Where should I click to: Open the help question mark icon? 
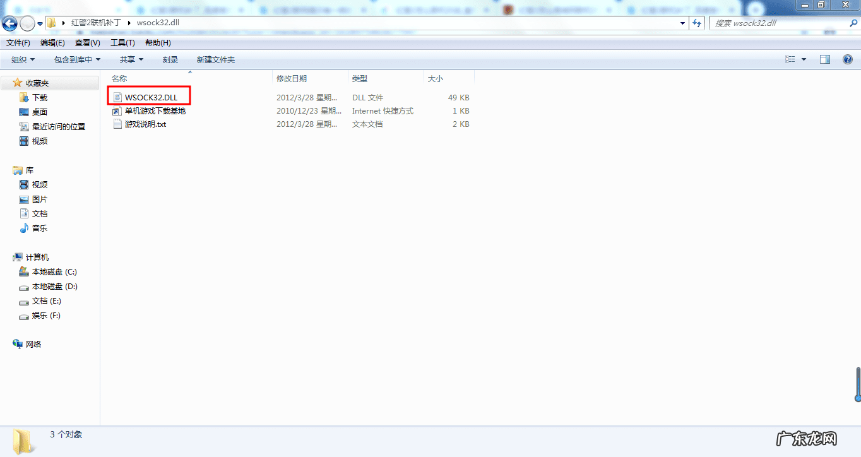click(x=848, y=59)
